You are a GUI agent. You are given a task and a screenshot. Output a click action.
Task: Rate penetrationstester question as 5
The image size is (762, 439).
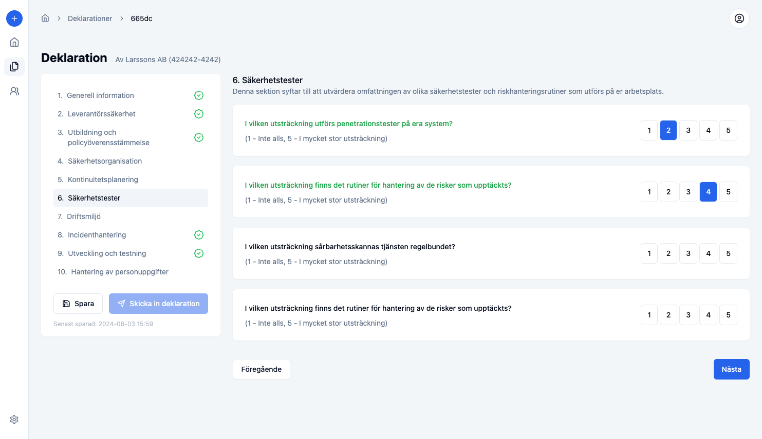tap(728, 130)
